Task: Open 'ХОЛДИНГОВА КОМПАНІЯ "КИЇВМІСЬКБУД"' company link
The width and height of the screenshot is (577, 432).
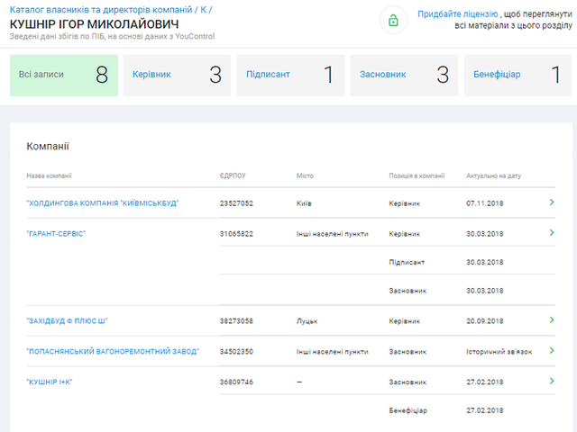Action: point(103,203)
